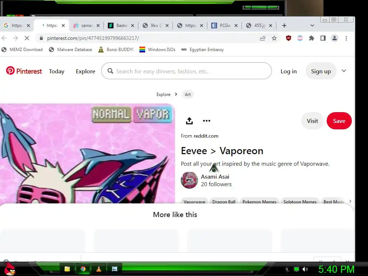Image resolution: width=368 pixels, height=276 pixels.
Task: Open the Malware Database bookmark
Action: point(70,50)
